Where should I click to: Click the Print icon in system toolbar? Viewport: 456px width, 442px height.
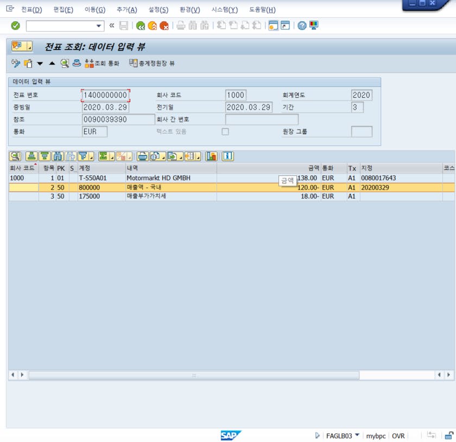pyautogui.click(x=181, y=26)
